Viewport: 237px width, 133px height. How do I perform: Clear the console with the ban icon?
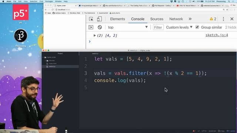100,27
